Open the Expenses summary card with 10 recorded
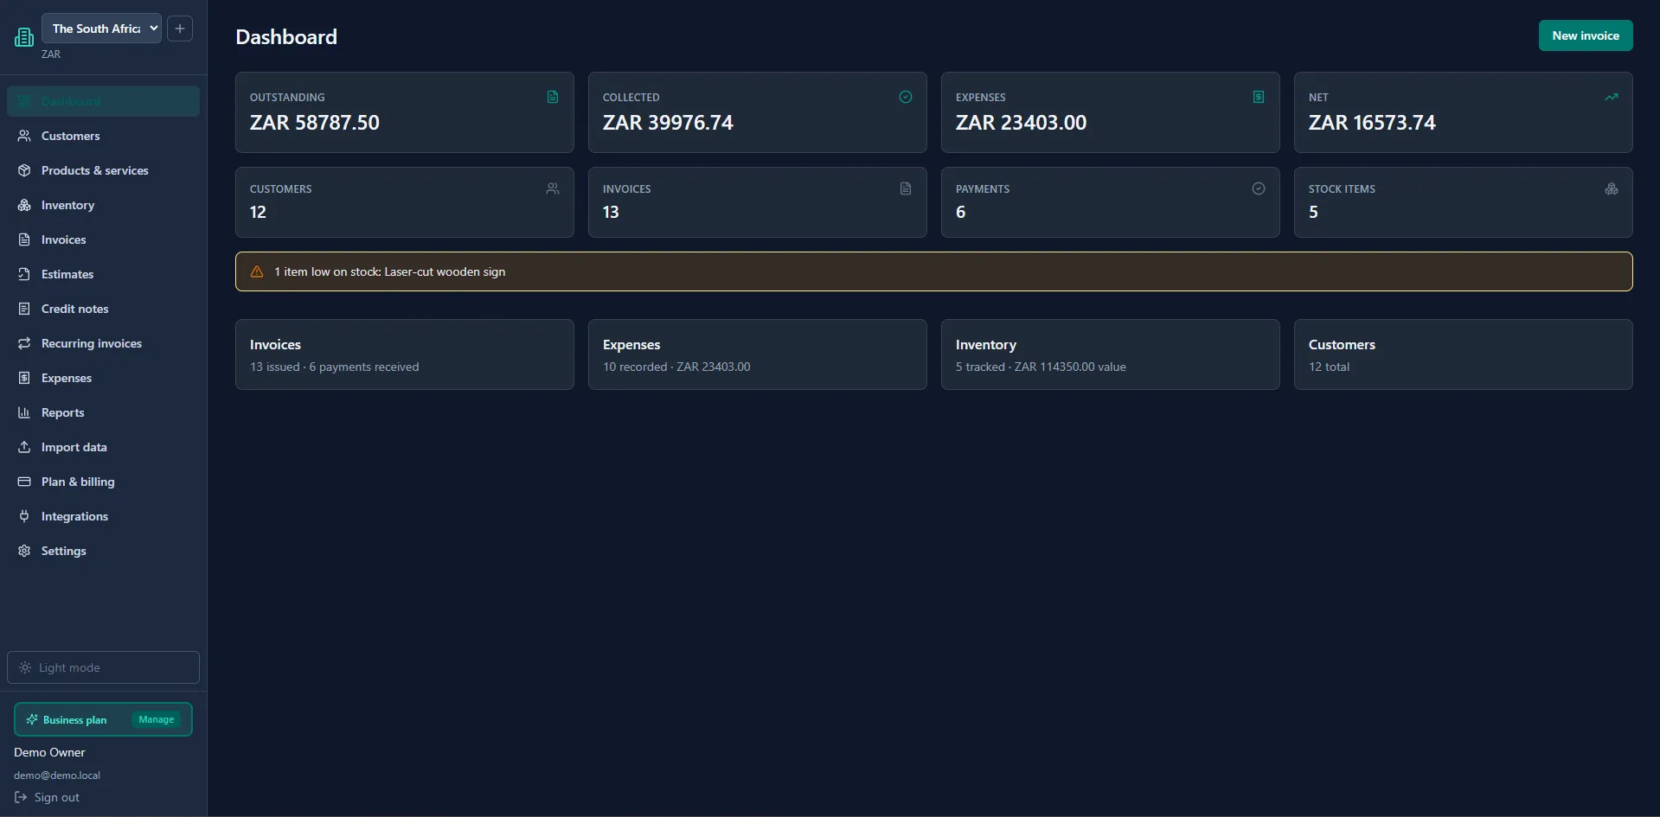1660x817 pixels. click(x=758, y=354)
